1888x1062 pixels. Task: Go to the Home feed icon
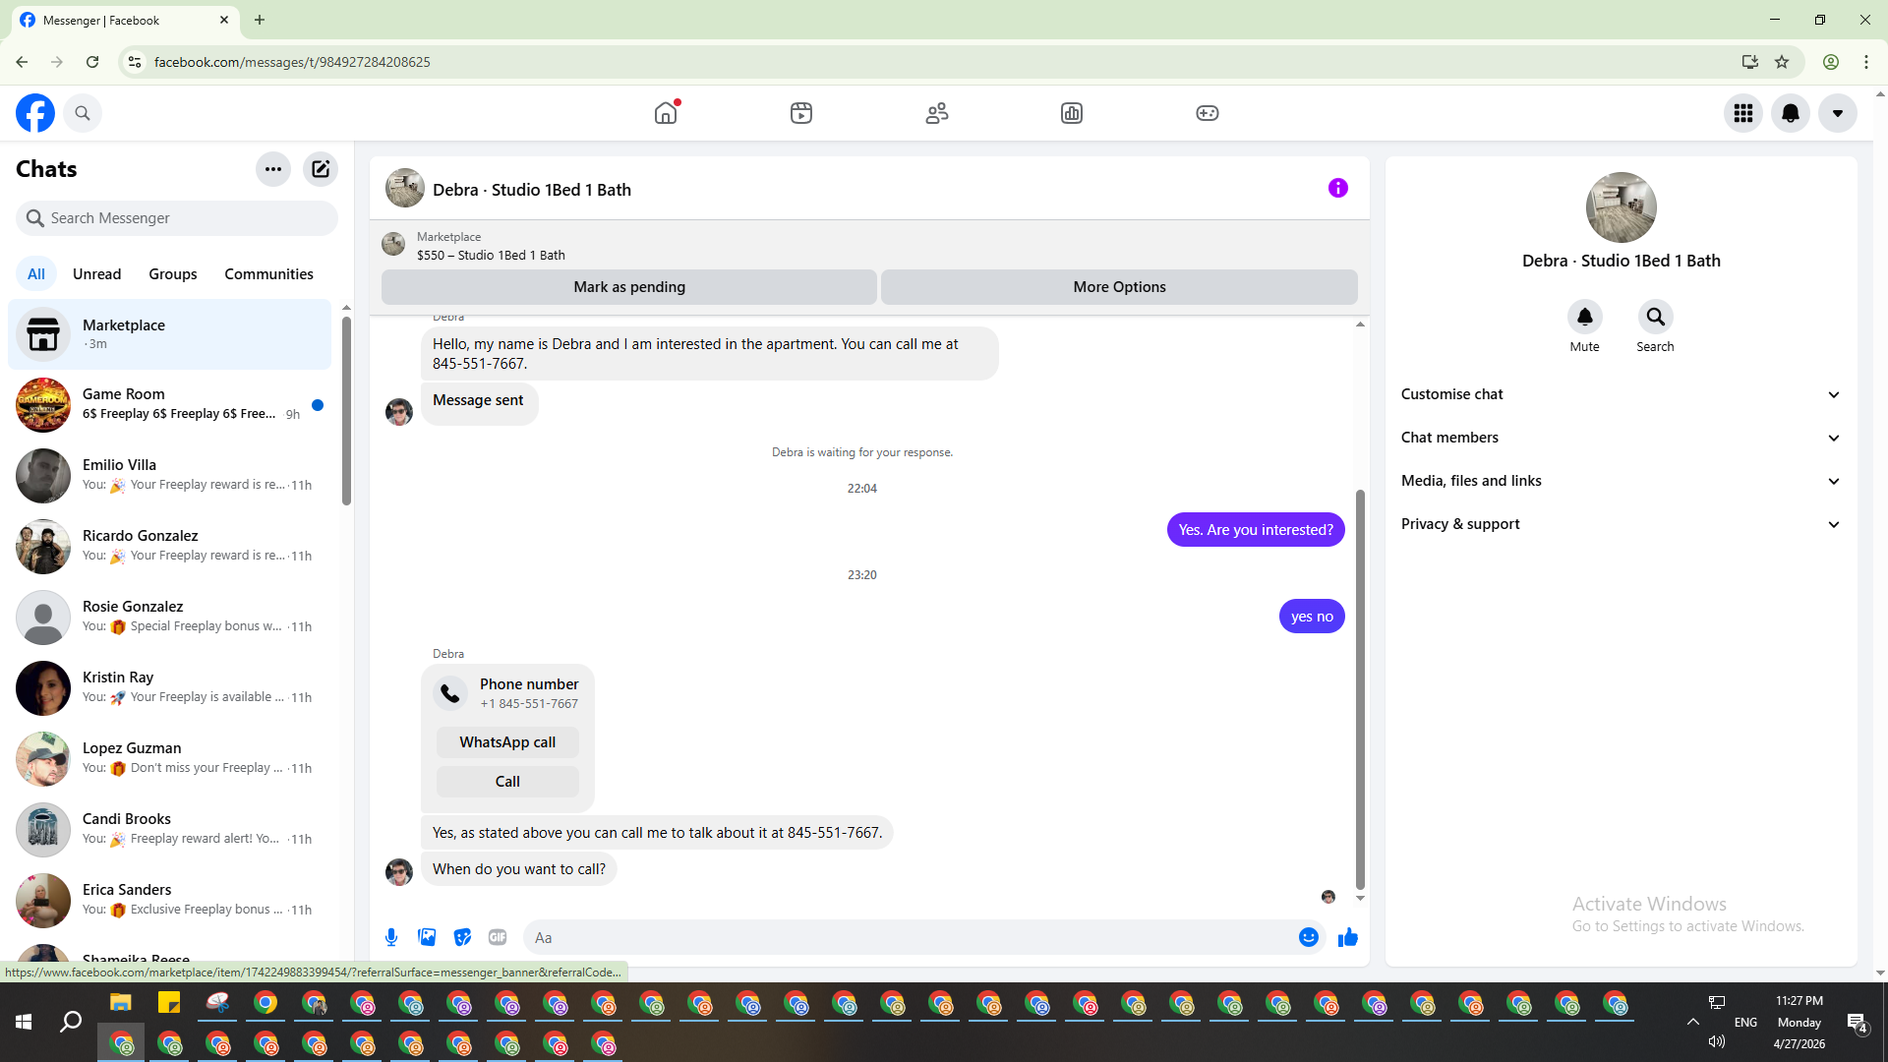point(666,113)
